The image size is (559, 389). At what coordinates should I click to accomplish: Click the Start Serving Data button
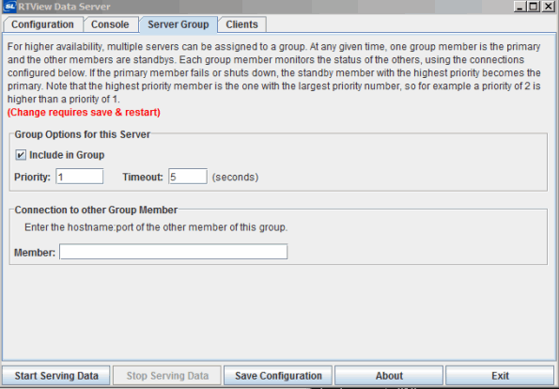[x=56, y=376]
